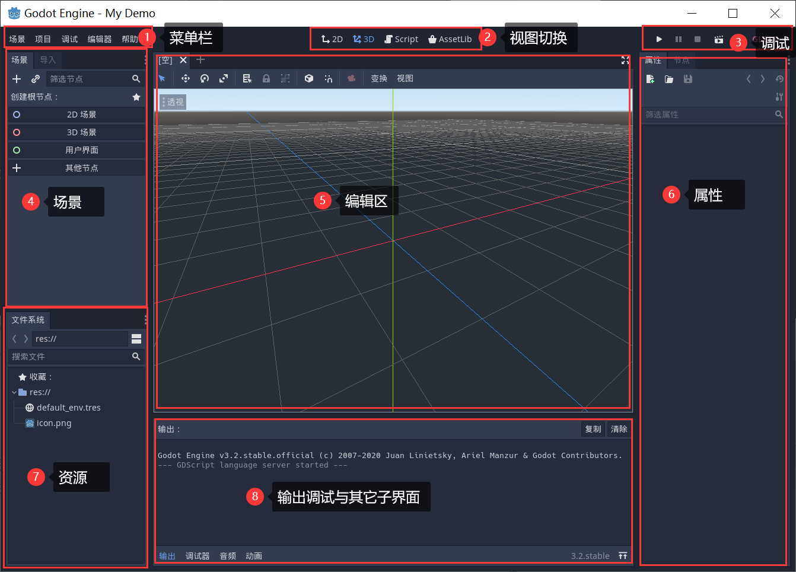Screen dimensions: 796x572
Task: Create a new resource in the Inspector
Action: [649, 78]
